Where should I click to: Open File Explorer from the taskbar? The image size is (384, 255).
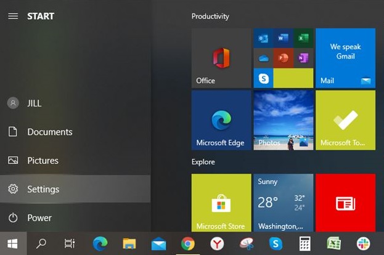coord(129,243)
